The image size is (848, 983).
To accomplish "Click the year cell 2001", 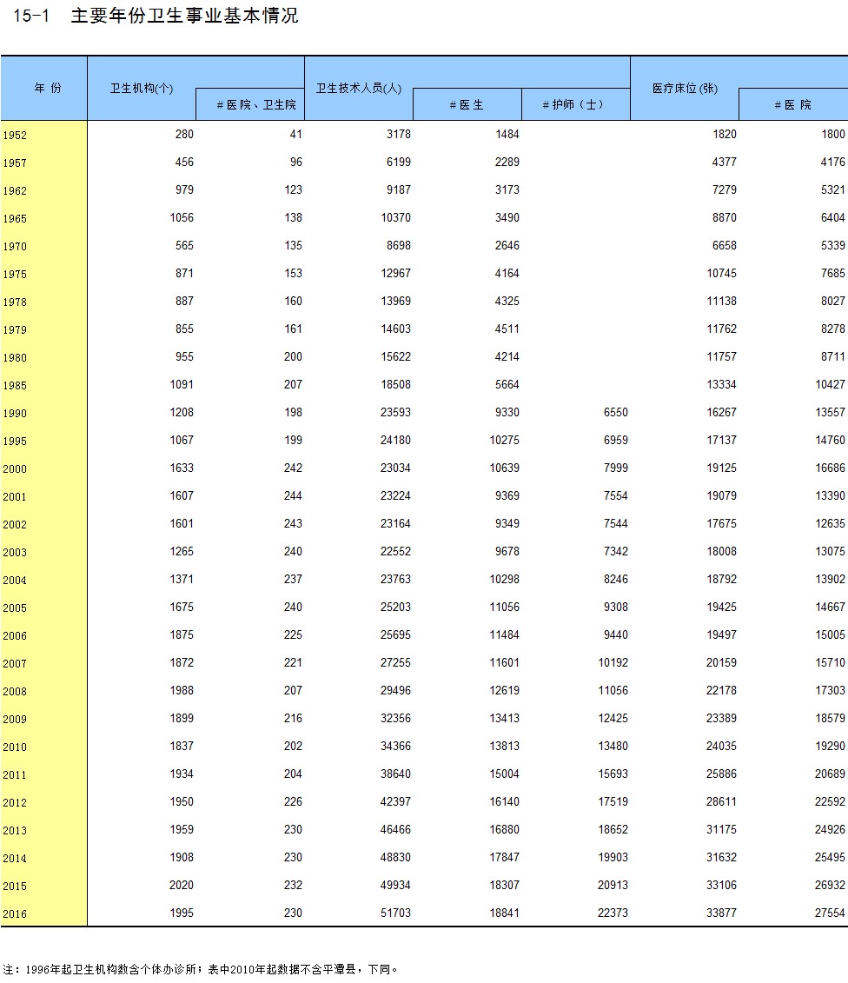I will coord(15,496).
